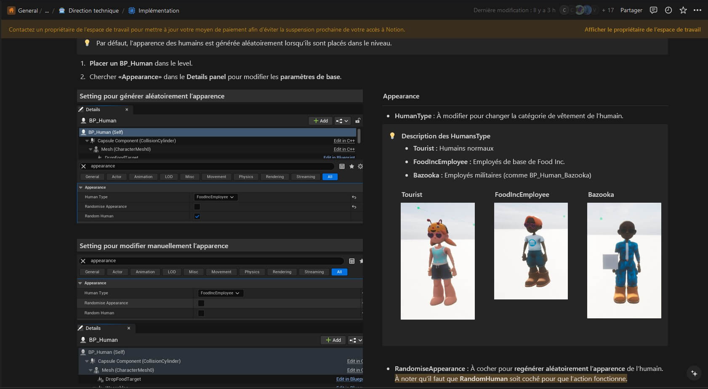Open dropdown next to Add in random-generation panel
Screen dimensions: 708x389
click(342, 121)
